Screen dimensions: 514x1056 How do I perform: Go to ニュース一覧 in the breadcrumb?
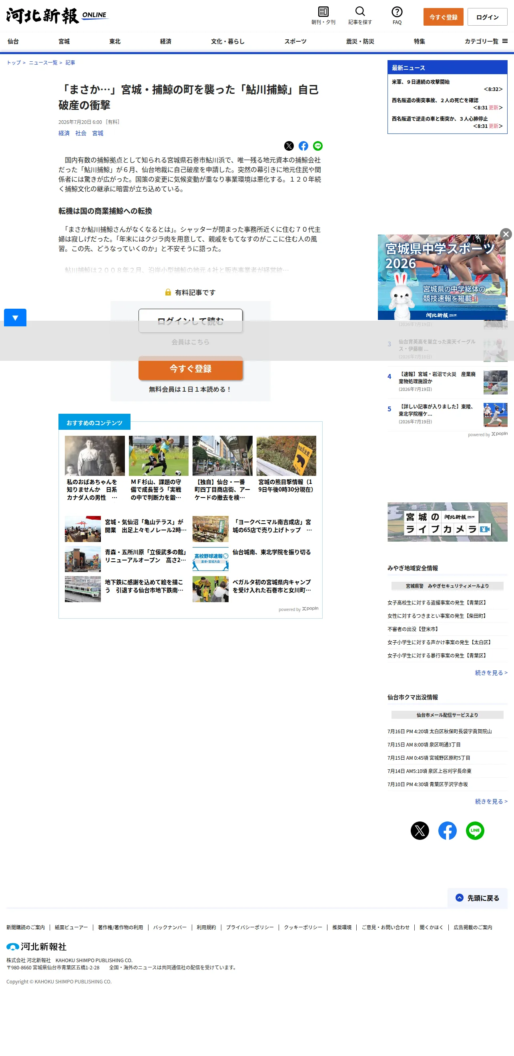(43, 63)
